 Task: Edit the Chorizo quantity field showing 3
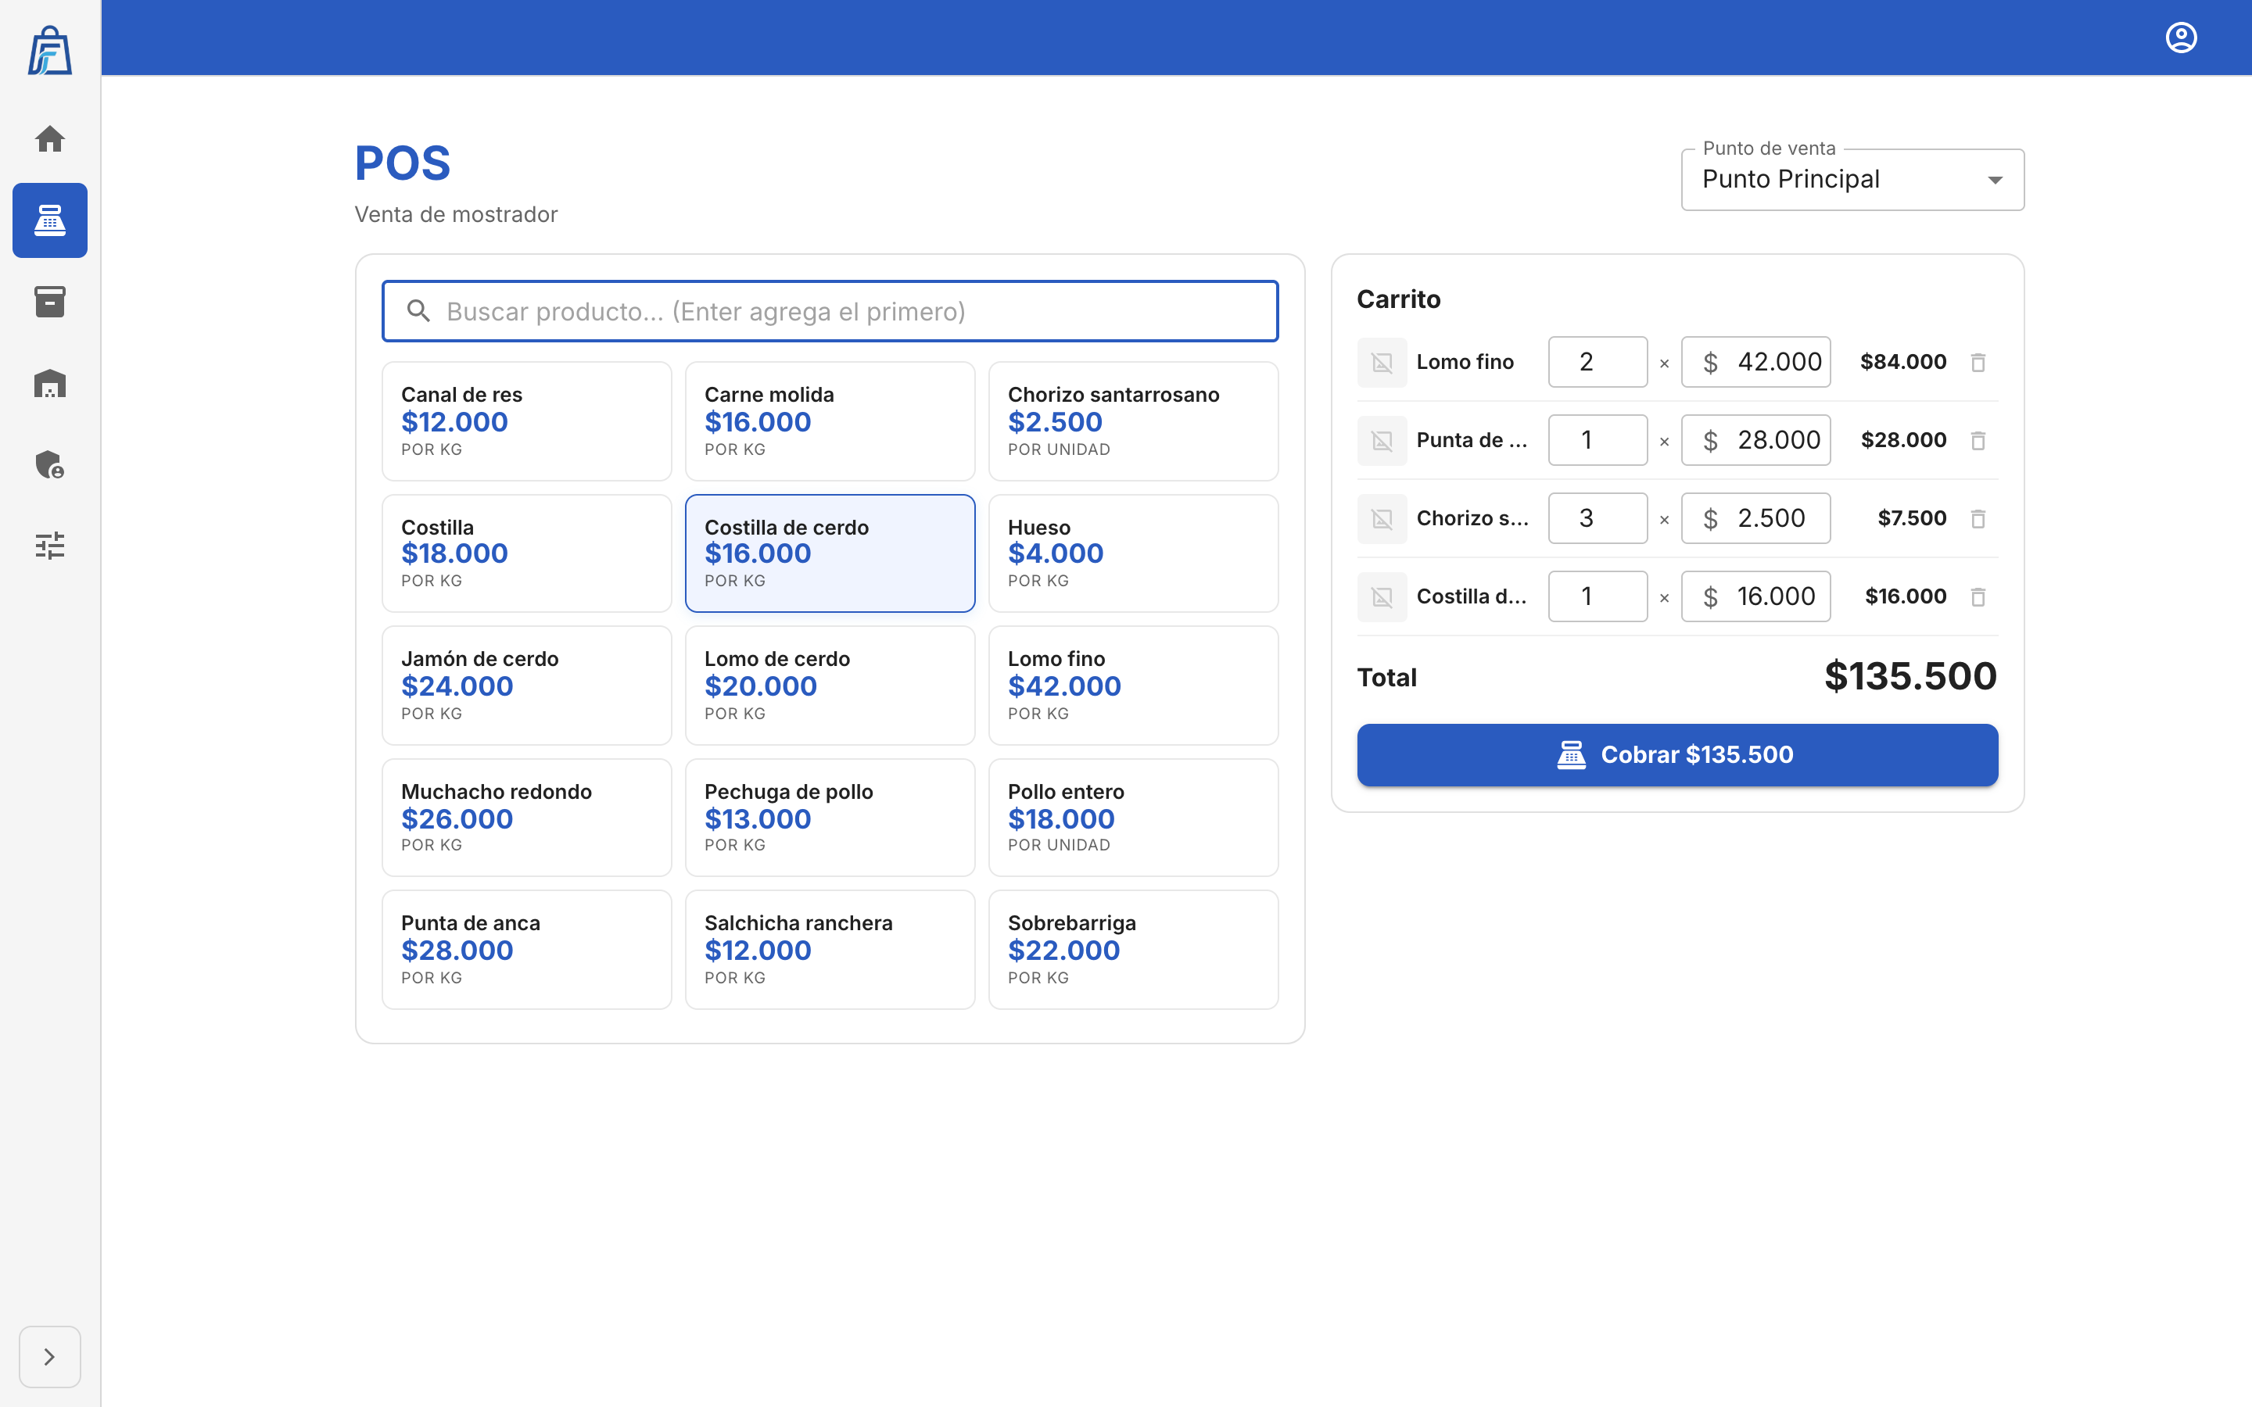(1597, 518)
